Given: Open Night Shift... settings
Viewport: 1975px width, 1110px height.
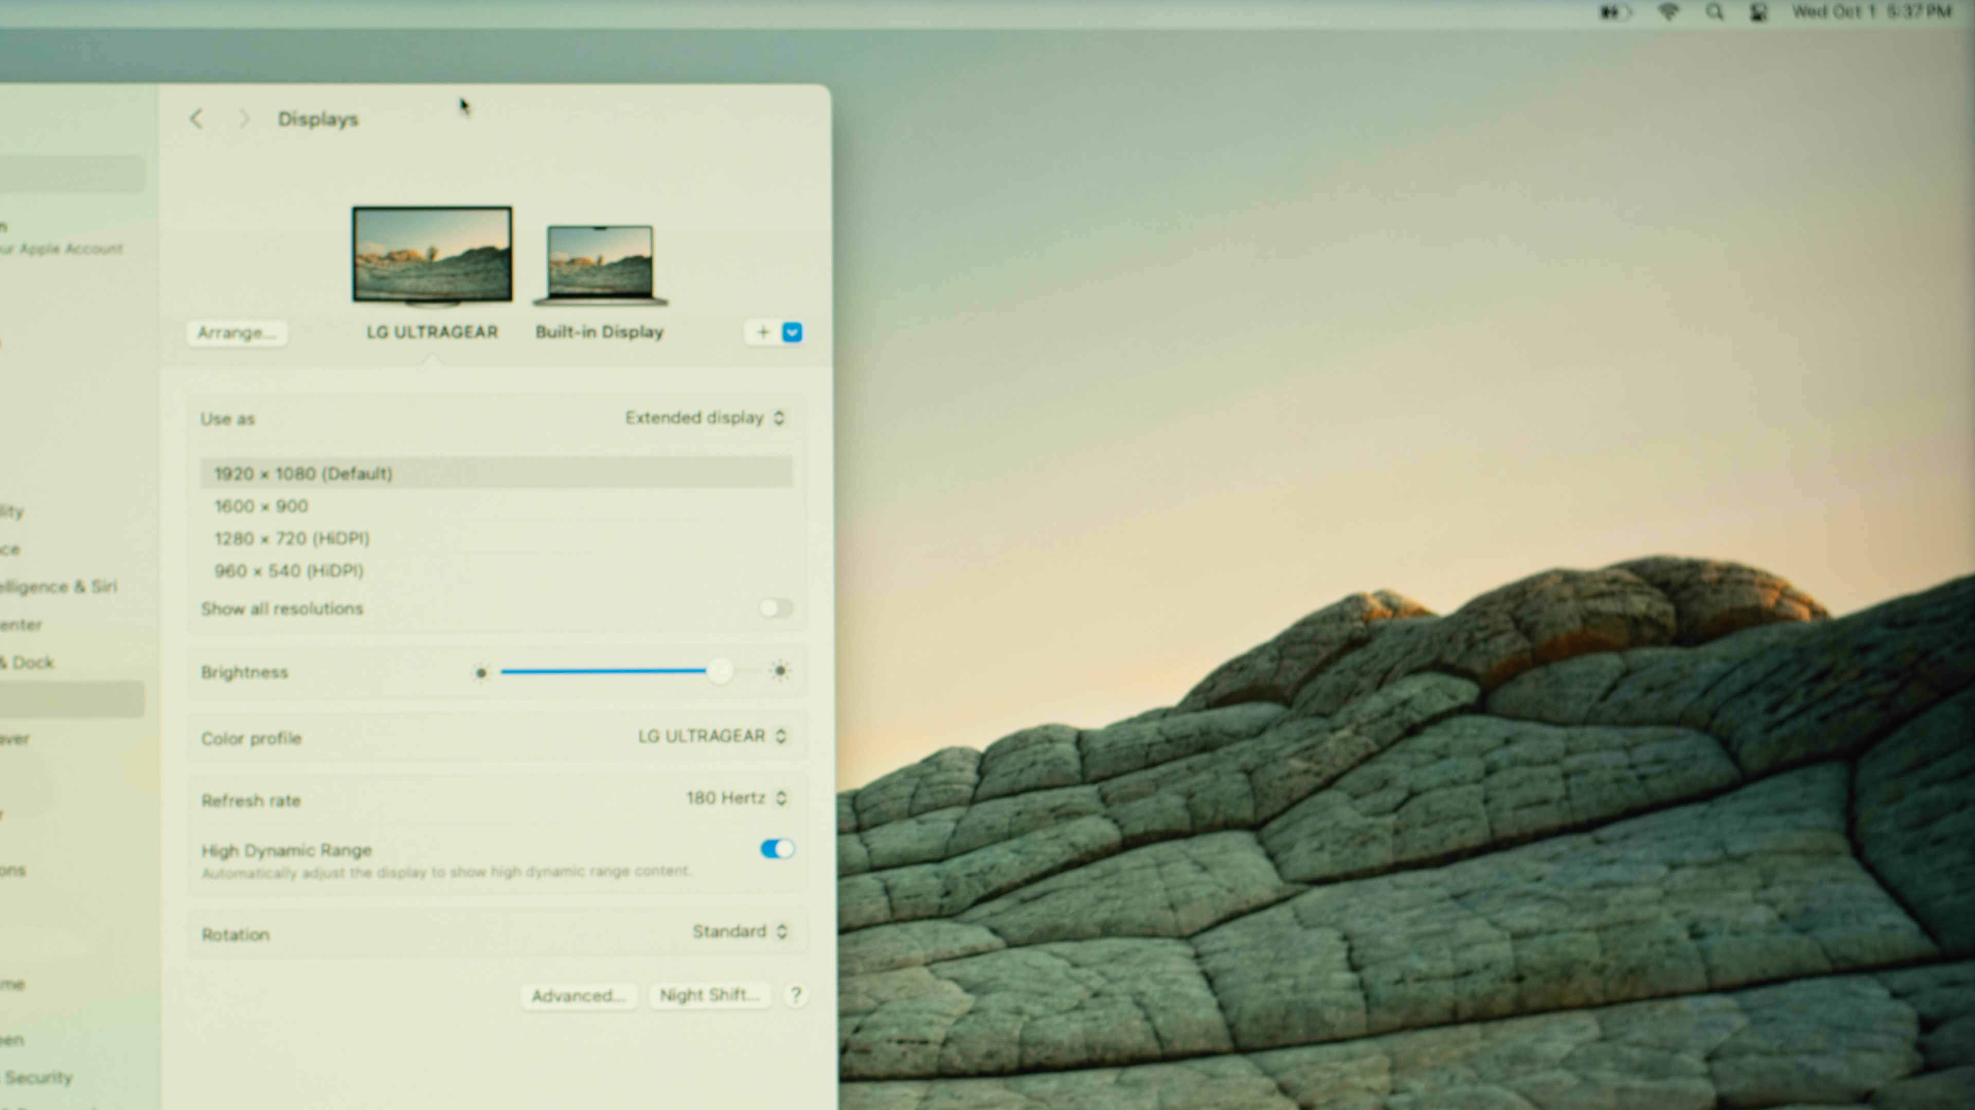Looking at the screenshot, I should [x=709, y=995].
